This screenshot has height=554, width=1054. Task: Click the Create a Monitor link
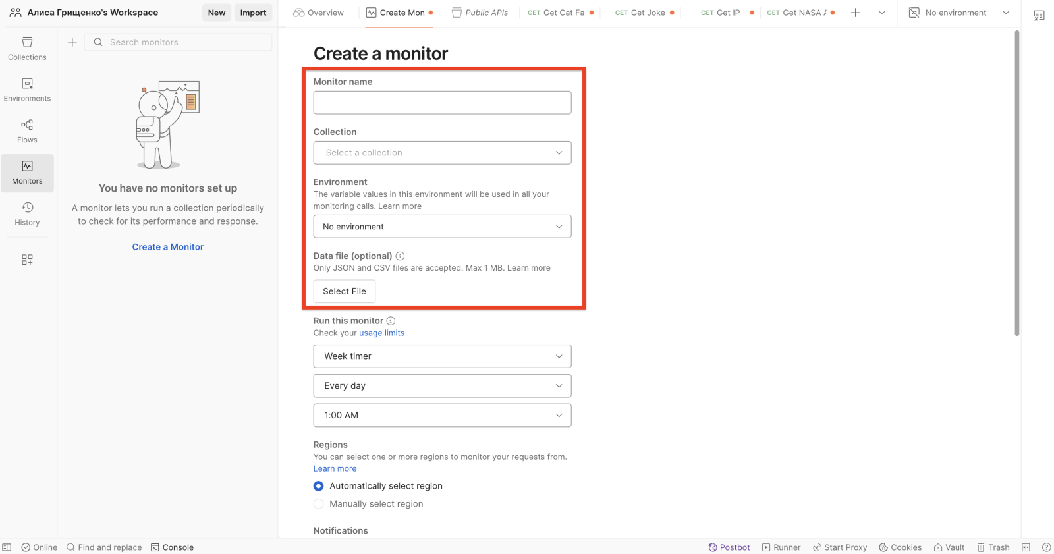point(168,247)
